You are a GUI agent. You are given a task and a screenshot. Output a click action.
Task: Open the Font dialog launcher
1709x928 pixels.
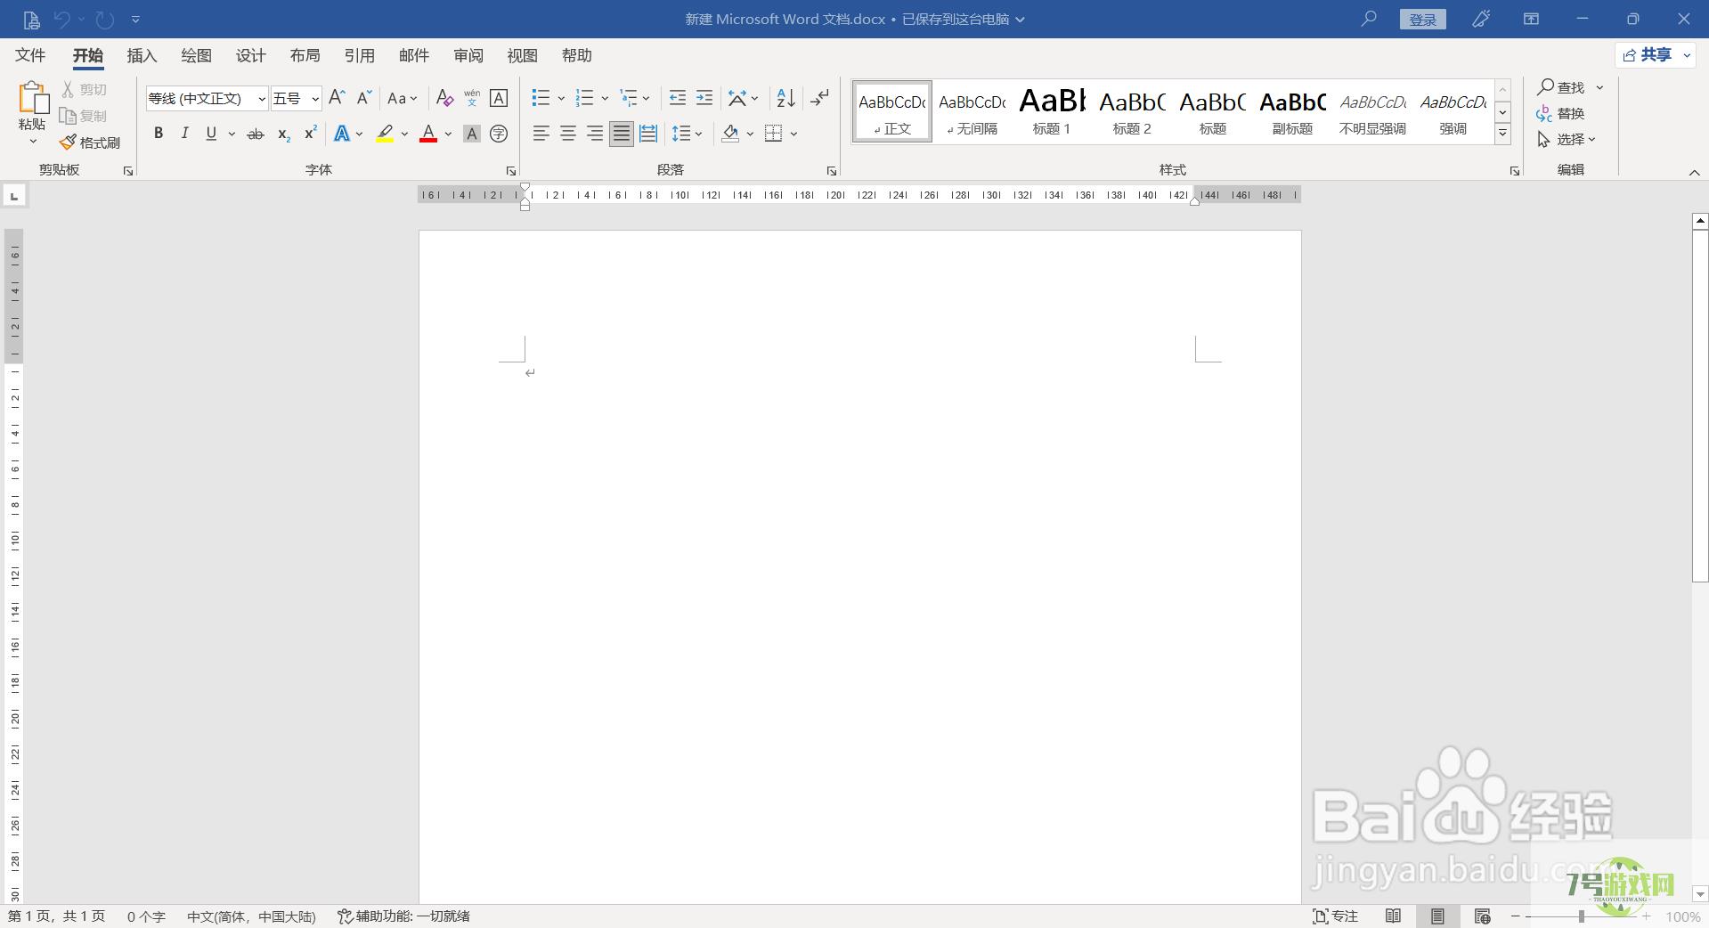510,171
